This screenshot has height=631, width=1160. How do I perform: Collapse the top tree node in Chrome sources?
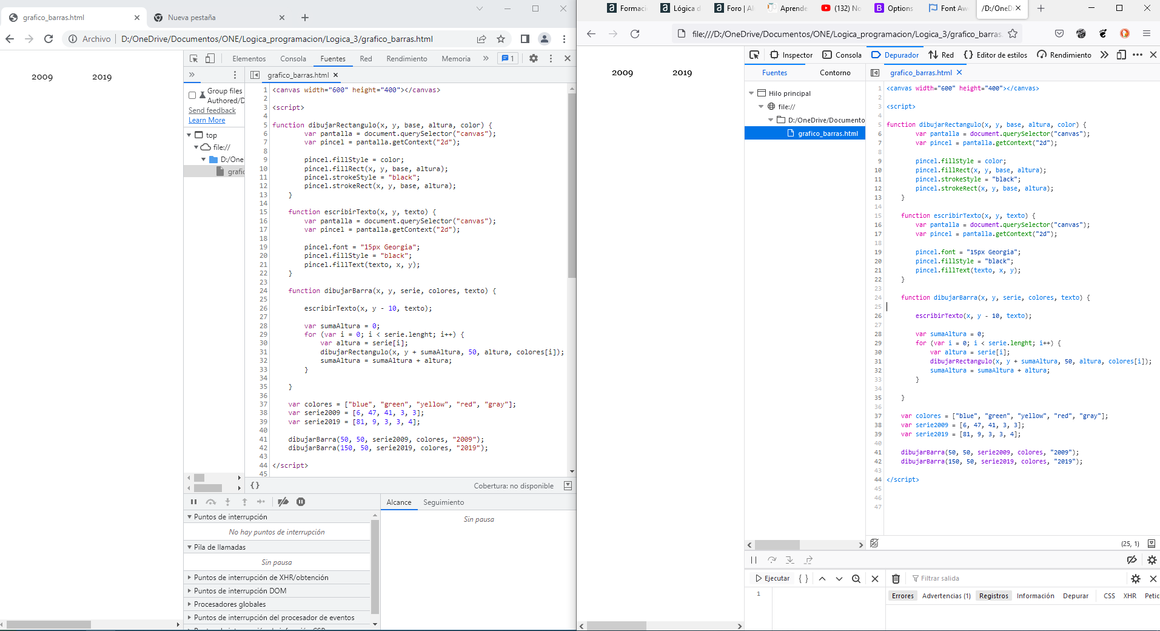coord(189,135)
